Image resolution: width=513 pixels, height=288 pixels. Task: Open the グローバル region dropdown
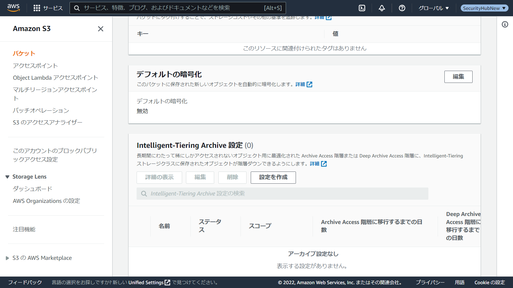tap(433, 8)
